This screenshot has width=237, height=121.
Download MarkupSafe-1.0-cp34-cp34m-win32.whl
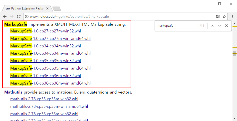pyautogui.click(x=45, y=46)
